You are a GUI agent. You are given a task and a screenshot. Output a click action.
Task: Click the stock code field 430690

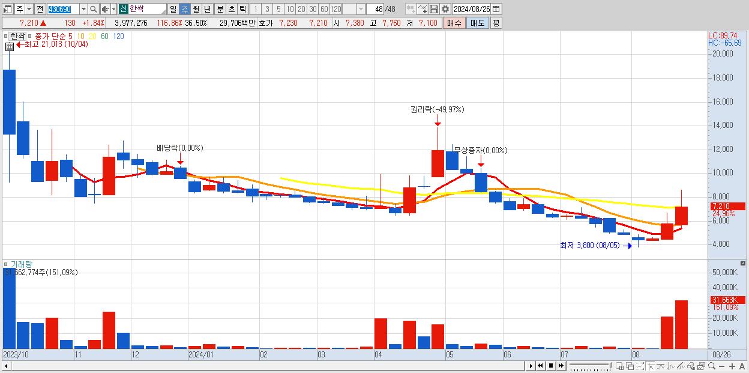click(62, 9)
